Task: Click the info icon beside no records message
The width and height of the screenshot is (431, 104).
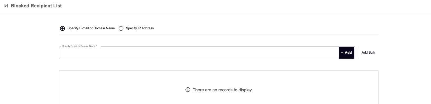Action: click(188, 90)
